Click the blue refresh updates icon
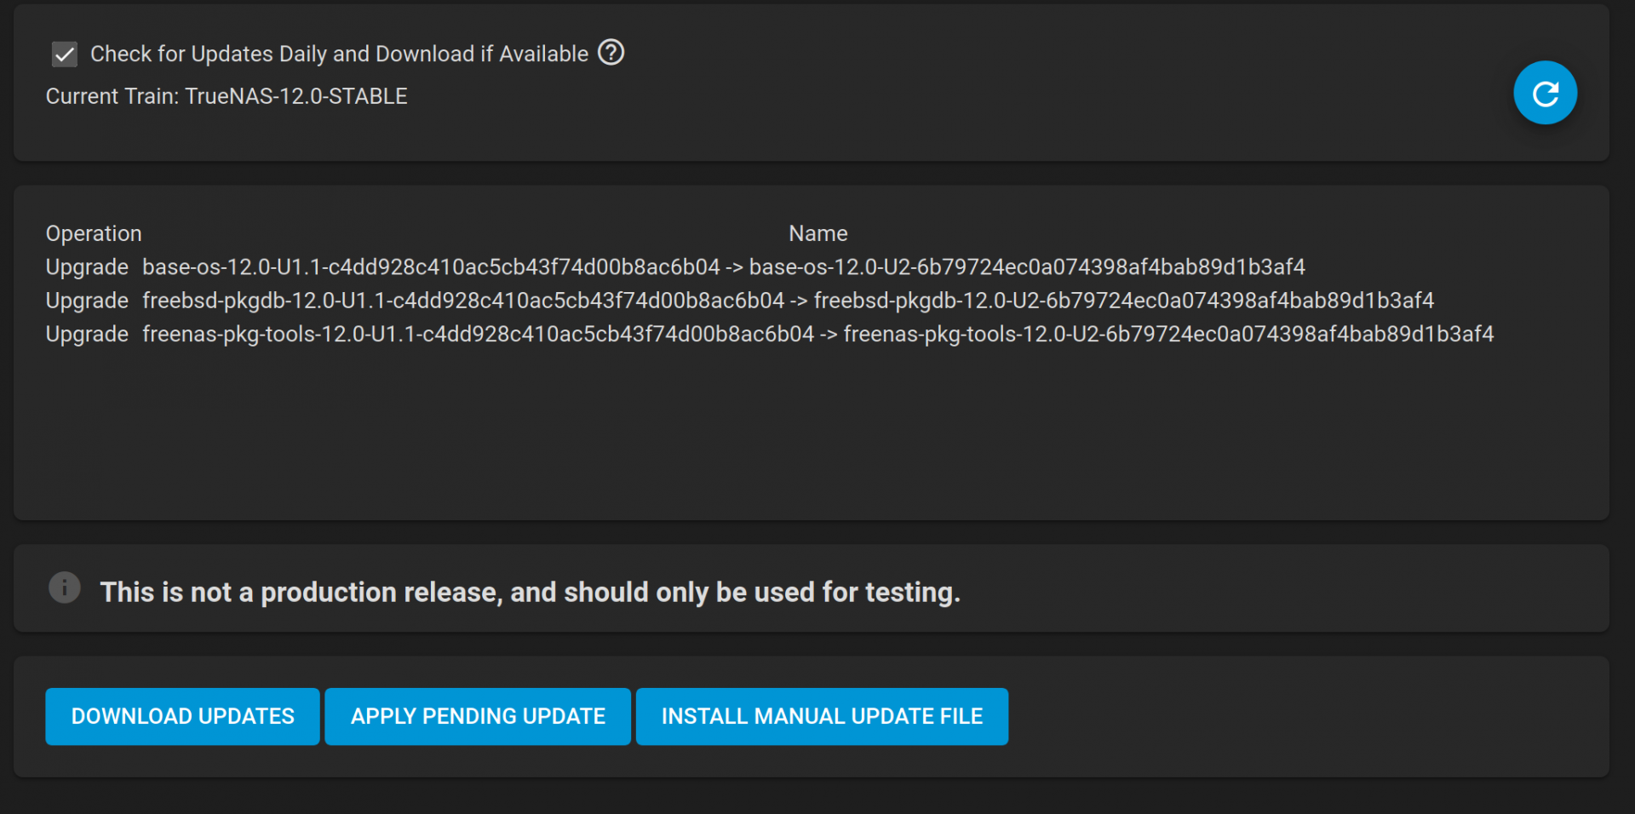The height and width of the screenshot is (814, 1635). [x=1545, y=93]
